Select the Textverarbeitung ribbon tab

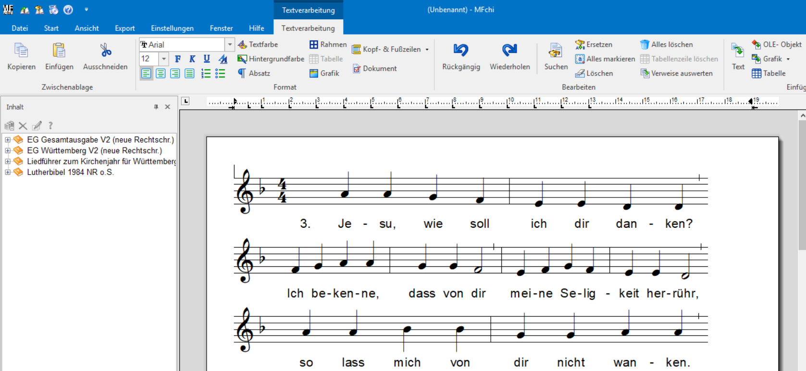pyautogui.click(x=308, y=28)
